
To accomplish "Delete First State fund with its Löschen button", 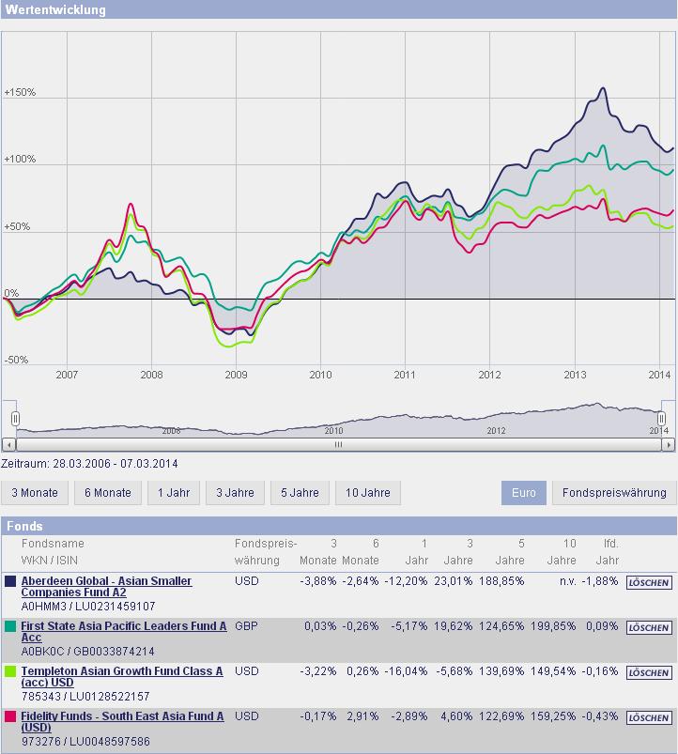I will coord(649,628).
